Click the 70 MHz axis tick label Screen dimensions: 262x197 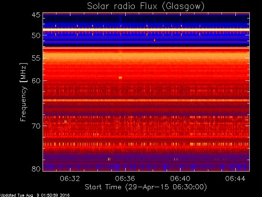(36, 126)
